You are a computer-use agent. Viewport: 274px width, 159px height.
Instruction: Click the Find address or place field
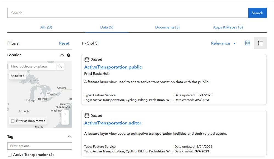(33, 66)
